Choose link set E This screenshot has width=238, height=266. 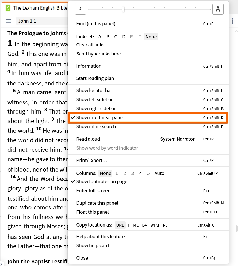point(132,37)
